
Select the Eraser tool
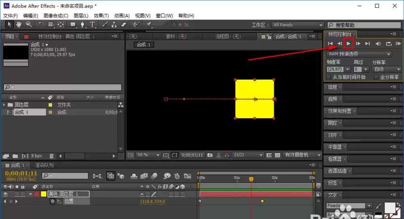pyautogui.click(x=124, y=25)
